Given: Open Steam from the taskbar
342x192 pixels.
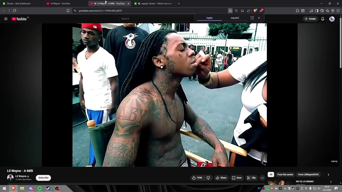Looking at the screenshot, I should (48, 189).
